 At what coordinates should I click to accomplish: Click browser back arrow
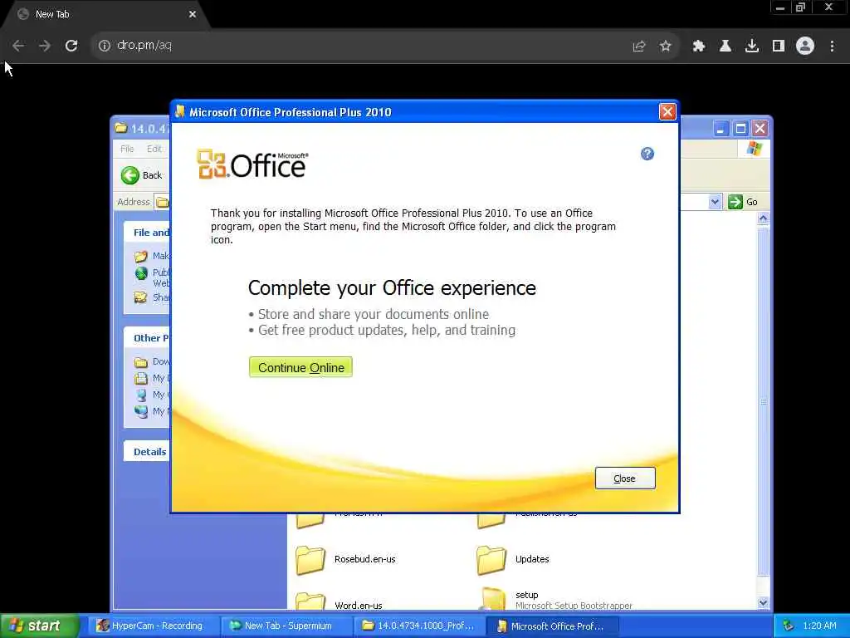pos(18,46)
